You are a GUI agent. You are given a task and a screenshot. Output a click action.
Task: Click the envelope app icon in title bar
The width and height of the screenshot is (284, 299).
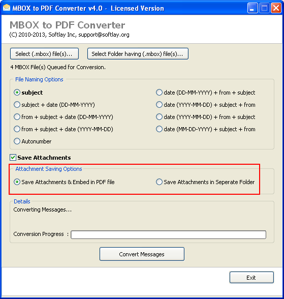pyautogui.click(x=7, y=8)
